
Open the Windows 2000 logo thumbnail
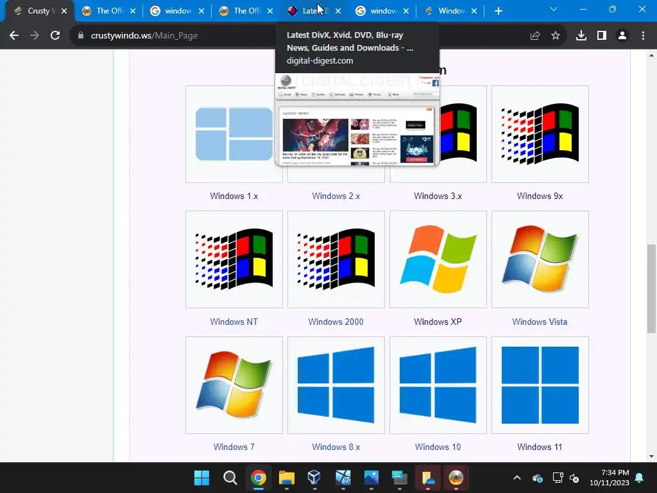point(336,259)
